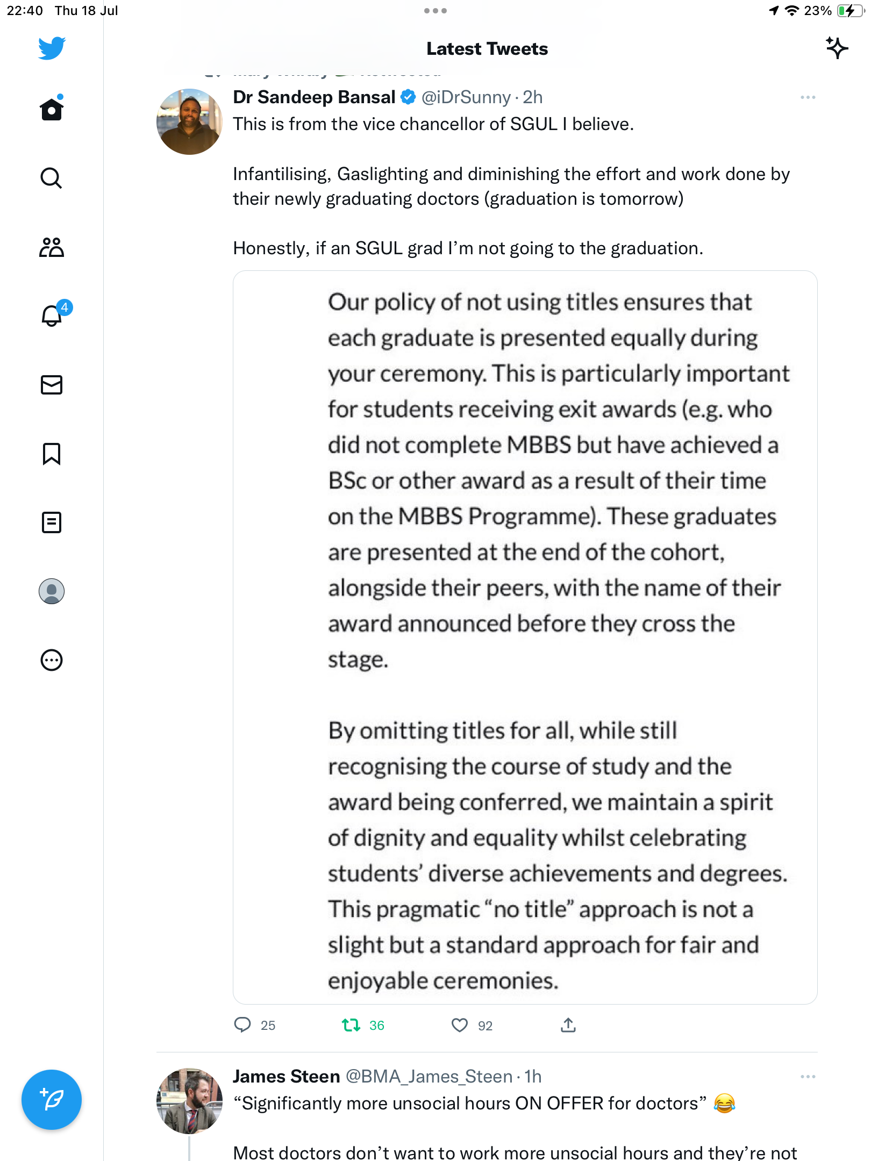Open options menu on James Steen's tweet
Screen dimensions: 871x1161
[808, 1077]
